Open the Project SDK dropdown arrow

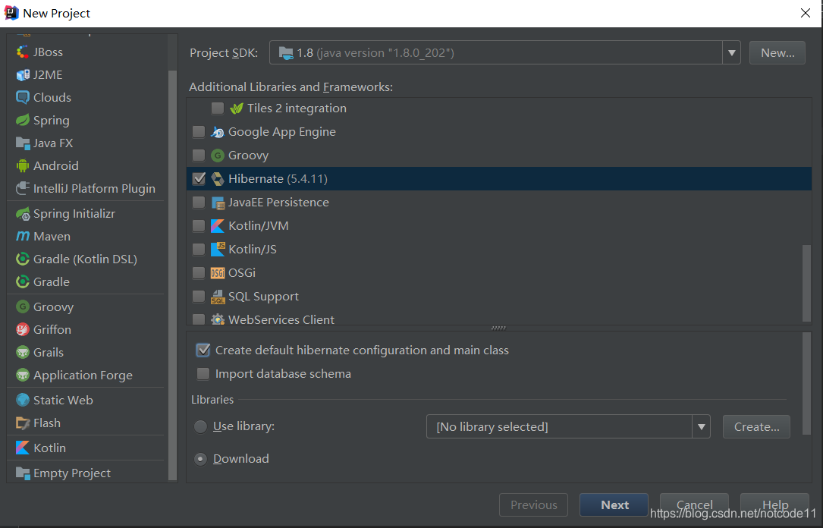pyautogui.click(x=731, y=53)
